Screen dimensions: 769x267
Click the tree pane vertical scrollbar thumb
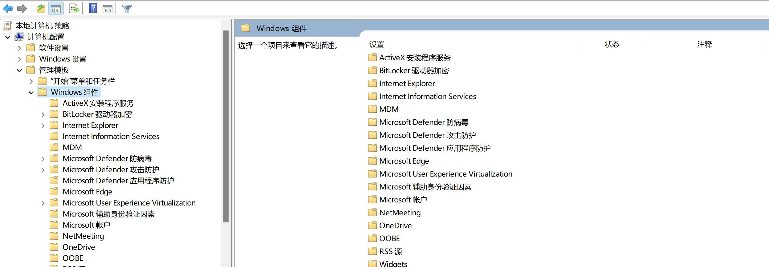226,126
